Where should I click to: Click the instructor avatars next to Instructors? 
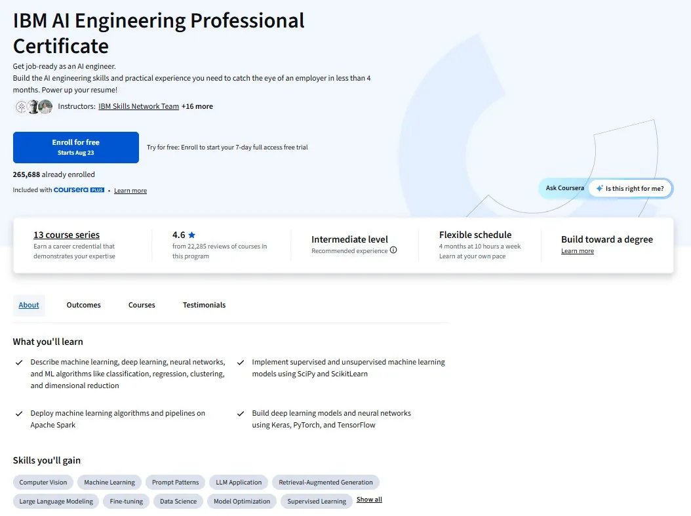pyautogui.click(x=34, y=107)
